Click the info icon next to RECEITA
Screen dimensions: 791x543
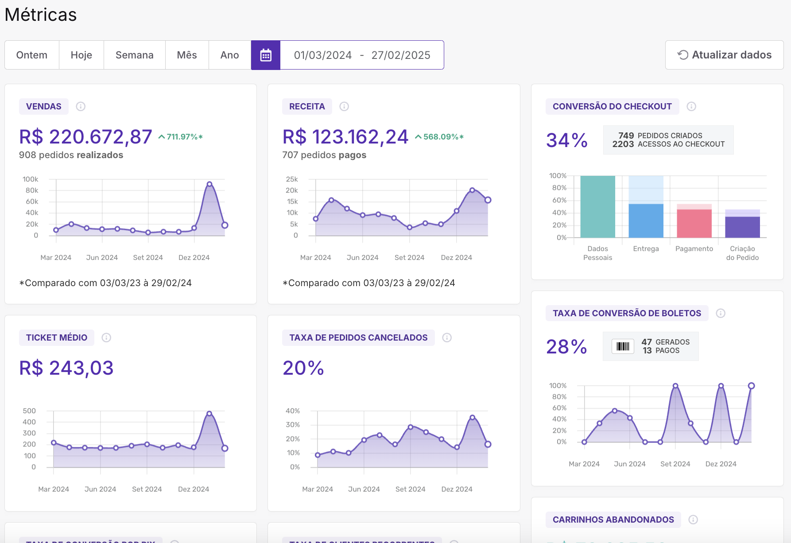[x=344, y=106]
